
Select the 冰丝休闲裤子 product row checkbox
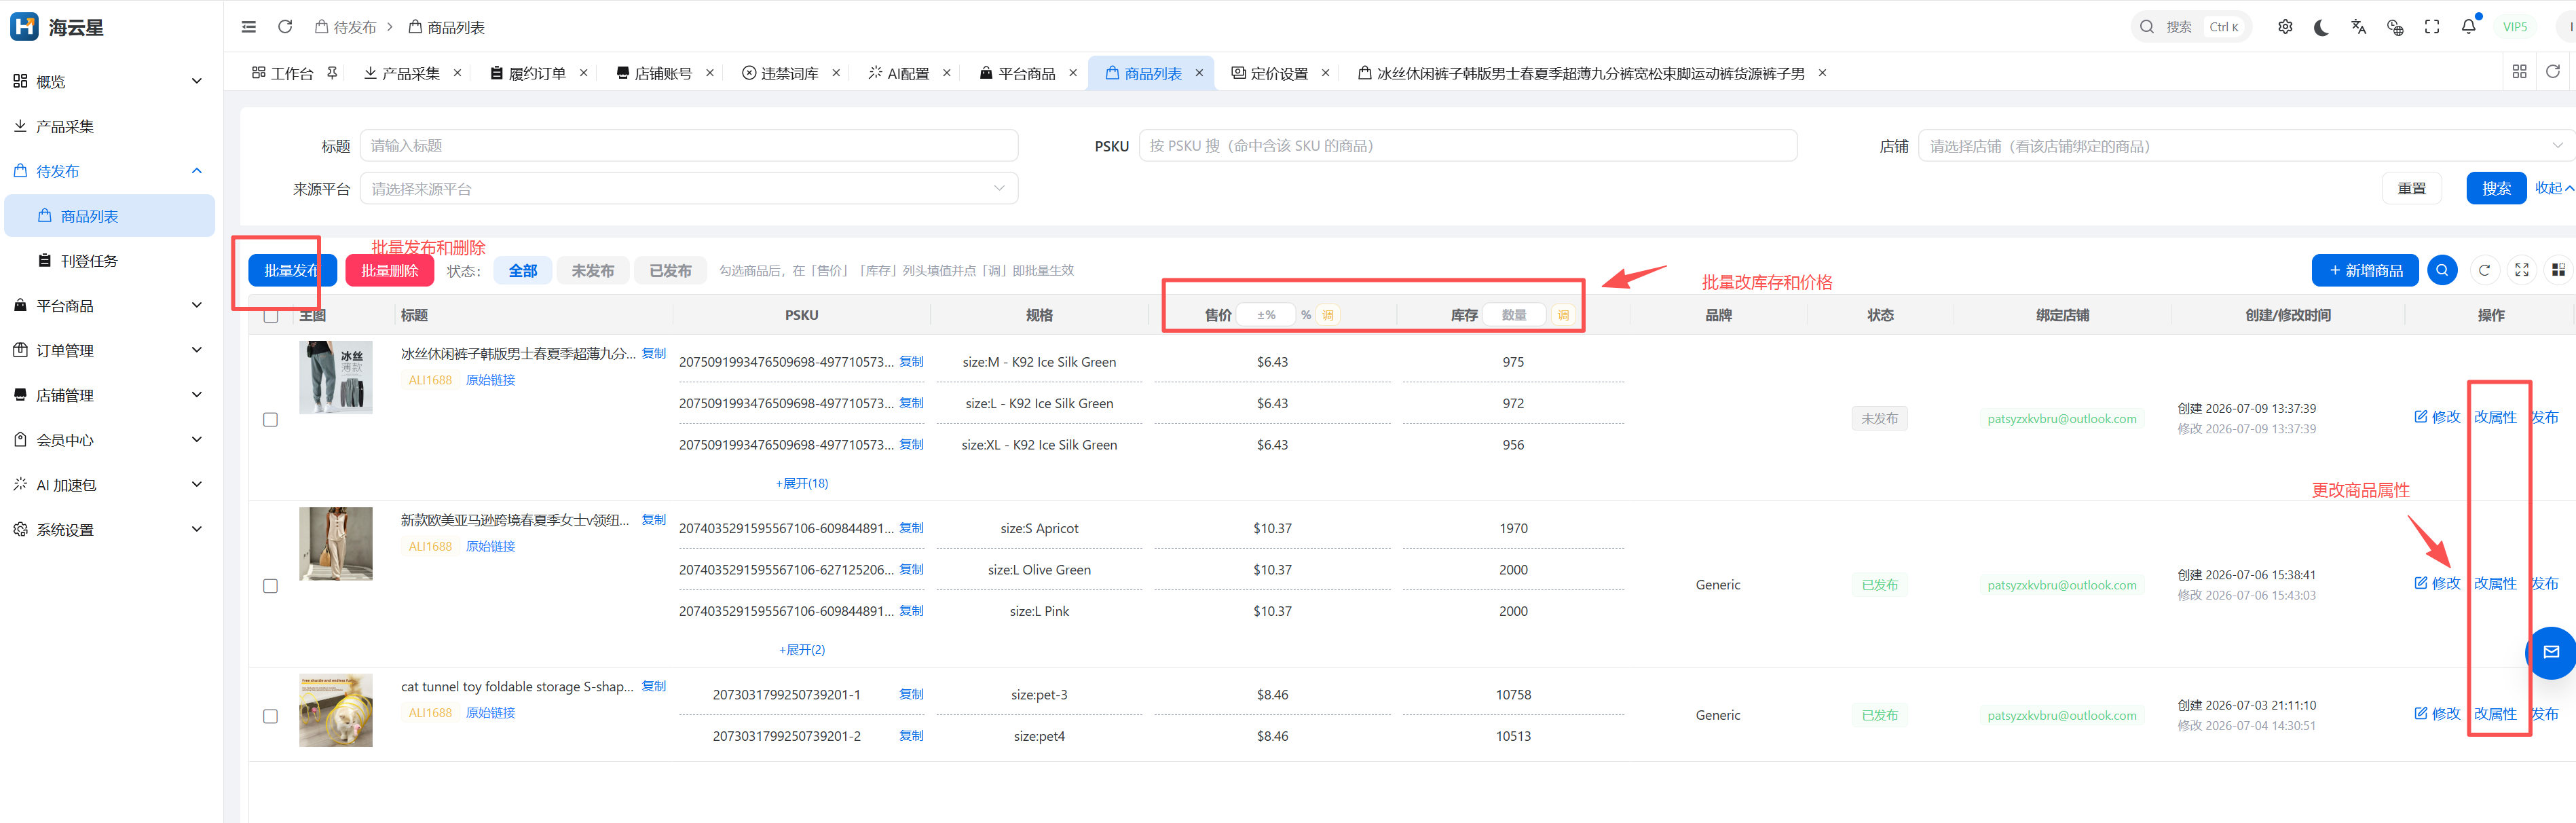(x=271, y=420)
